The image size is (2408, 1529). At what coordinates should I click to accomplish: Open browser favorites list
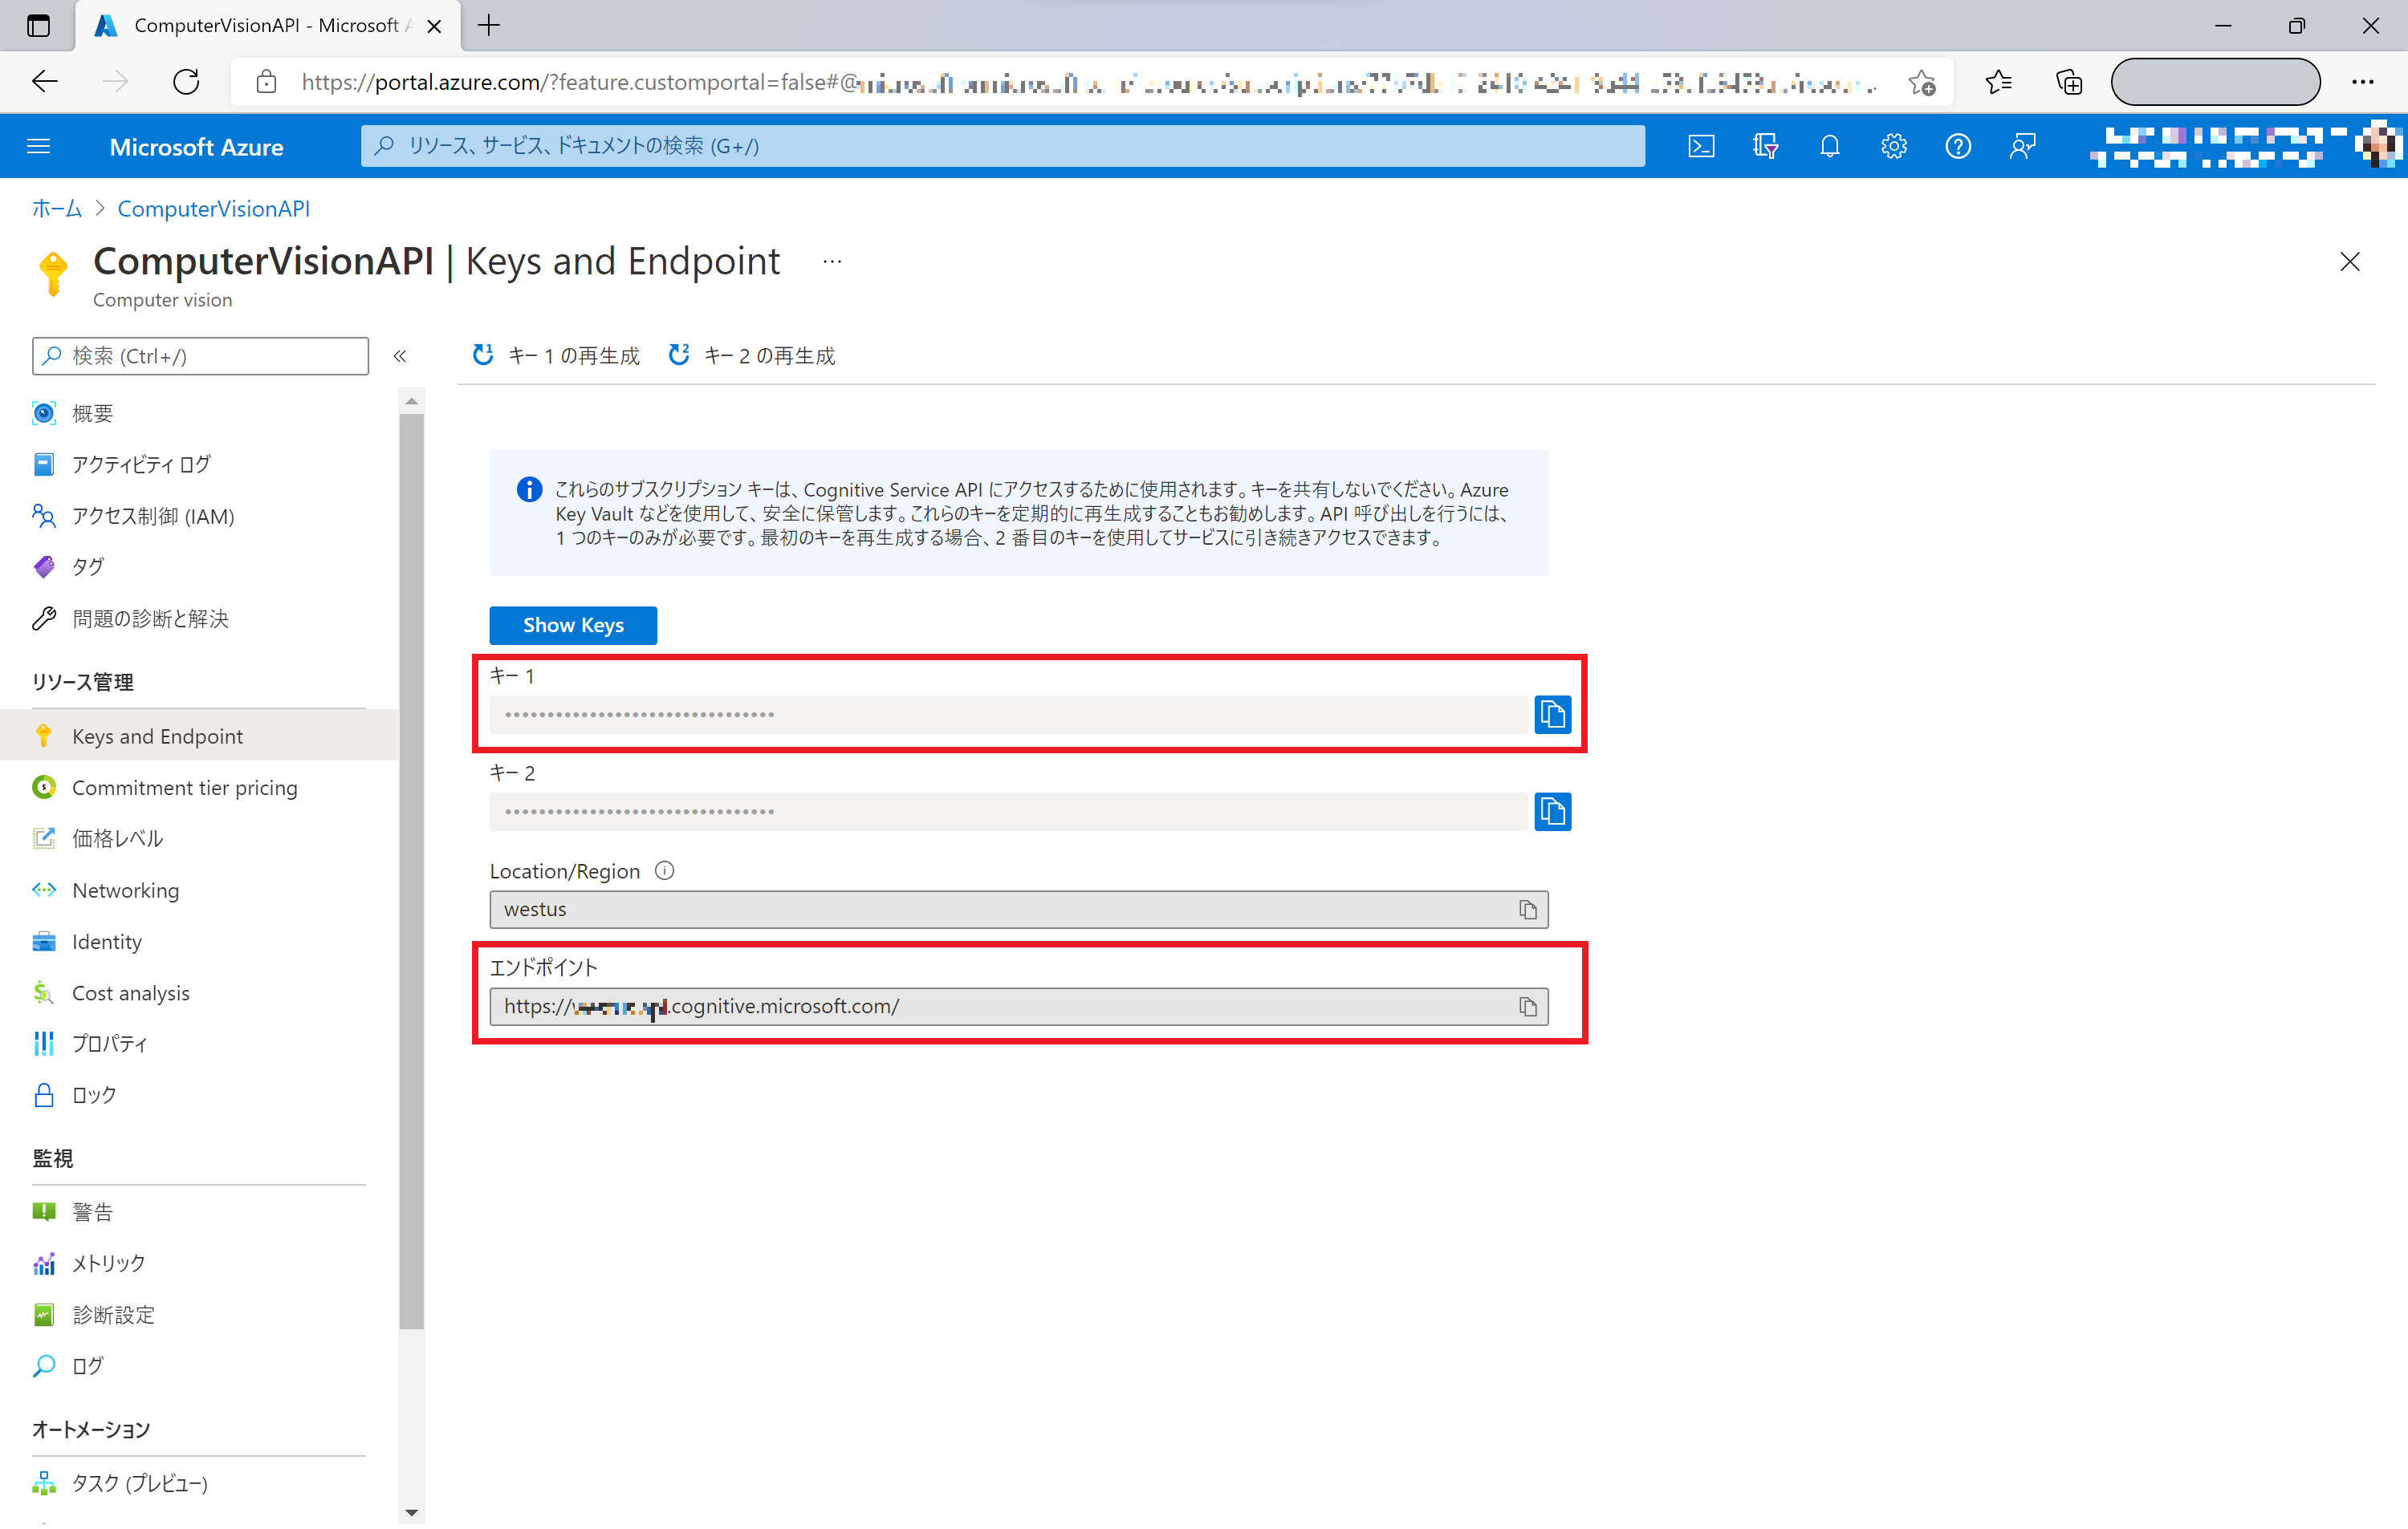(x=1998, y=82)
